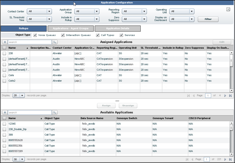This screenshot has height=163, width=235.
Task: Go to previous page of Available Applications
Action: (192, 159)
